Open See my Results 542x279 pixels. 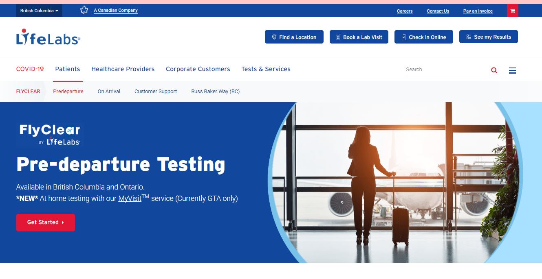coord(488,37)
